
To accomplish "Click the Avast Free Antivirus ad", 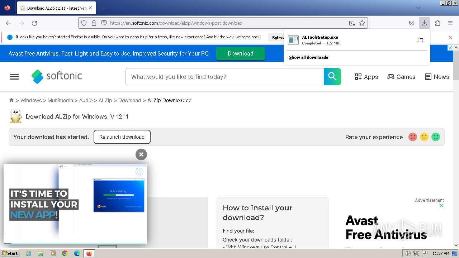I will click(x=386, y=227).
